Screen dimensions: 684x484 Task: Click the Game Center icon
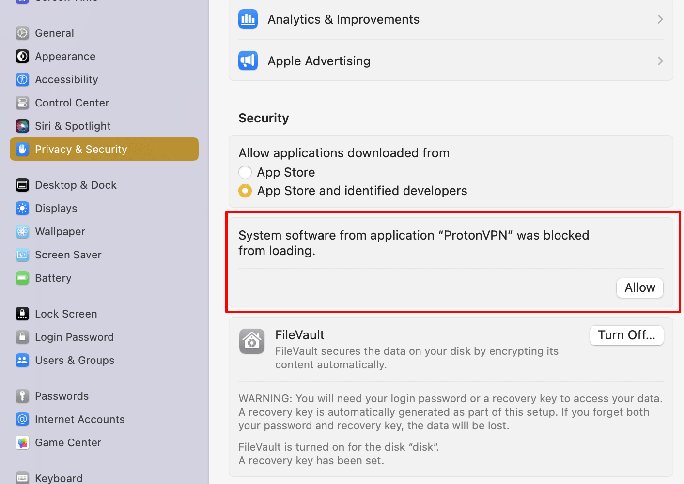(22, 442)
